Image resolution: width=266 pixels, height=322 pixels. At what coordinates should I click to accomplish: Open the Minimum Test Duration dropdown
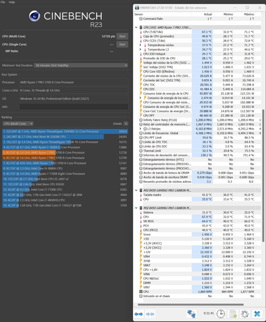[x=81, y=65]
